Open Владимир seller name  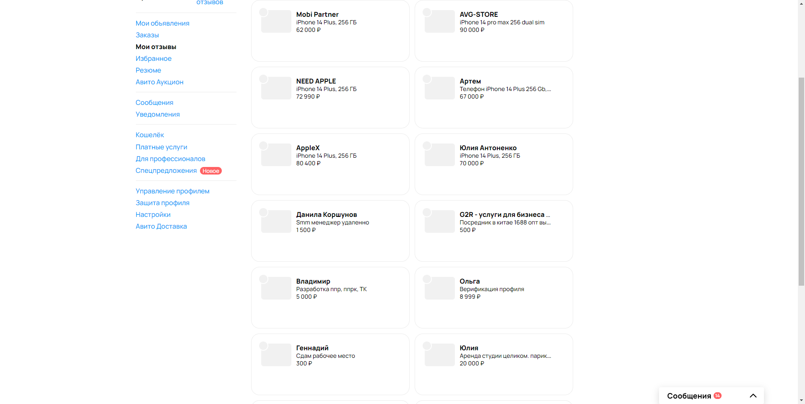313,281
